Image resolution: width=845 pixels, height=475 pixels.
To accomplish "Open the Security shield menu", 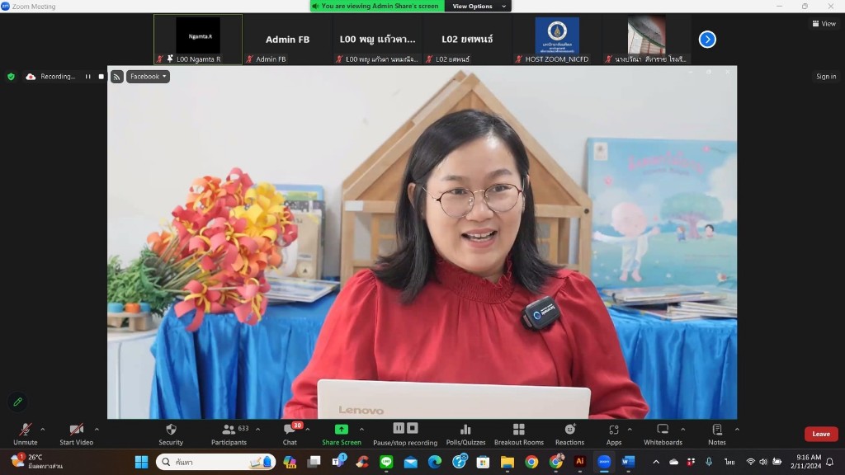I will pyautogui.click(x=171, y=434).
